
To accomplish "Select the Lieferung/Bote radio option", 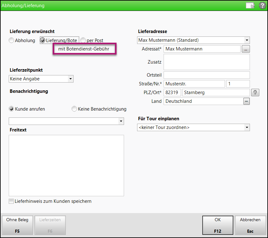I will tap(43, 40).
